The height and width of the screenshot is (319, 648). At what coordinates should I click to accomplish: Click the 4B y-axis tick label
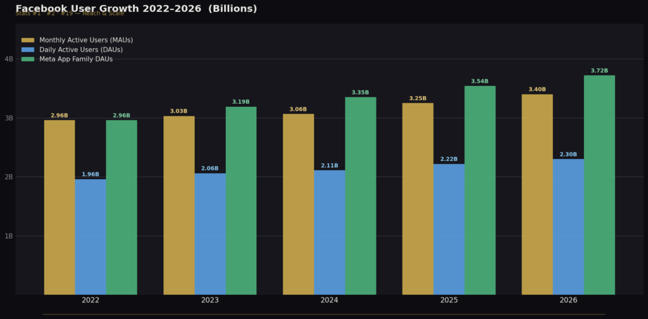[x=9, y=59]
